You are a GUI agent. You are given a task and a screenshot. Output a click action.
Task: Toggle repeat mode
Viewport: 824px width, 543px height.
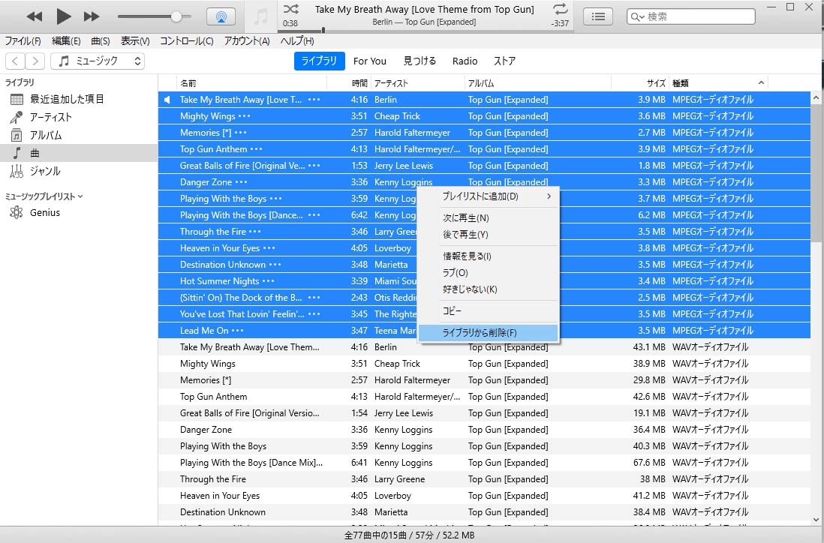click(560, 9)
